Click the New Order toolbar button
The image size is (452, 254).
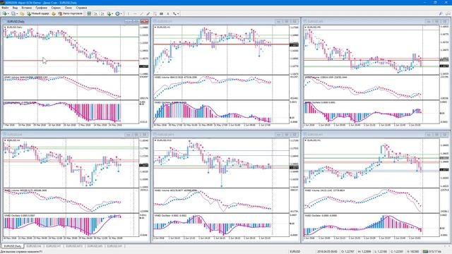[x=38, y=13]
